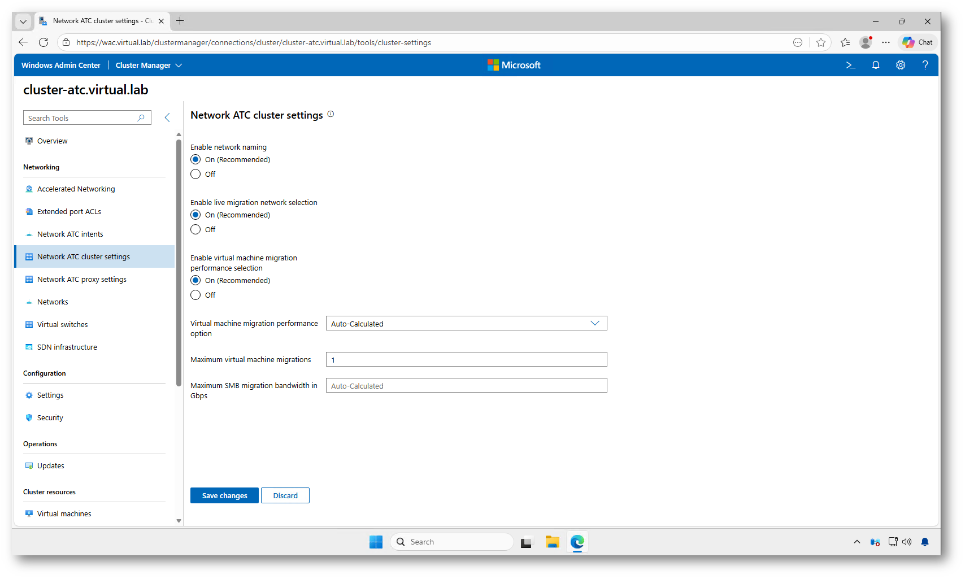Click the Save changes button
The width and height of the screenshot is (965, 579).
224,495
